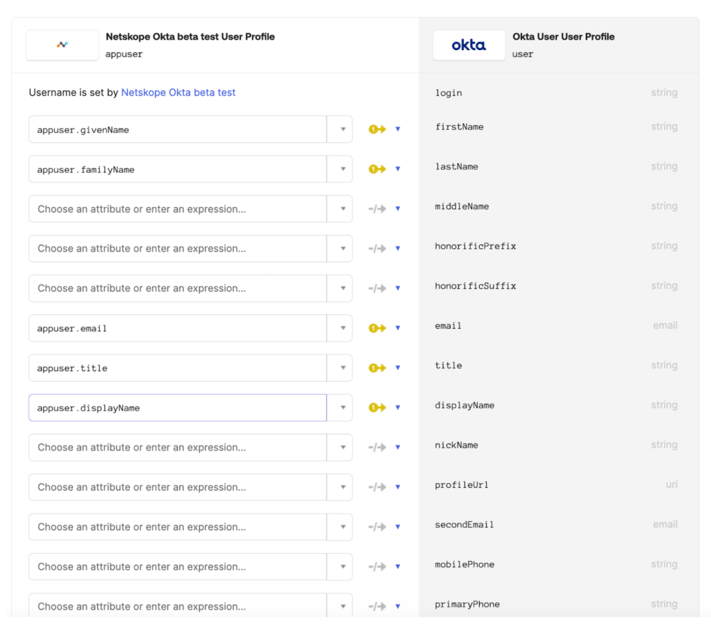This screenshot has height=629, width=711.
Task: Open blue mapping options arrow for mobilePhone
Action: point(398,566)
